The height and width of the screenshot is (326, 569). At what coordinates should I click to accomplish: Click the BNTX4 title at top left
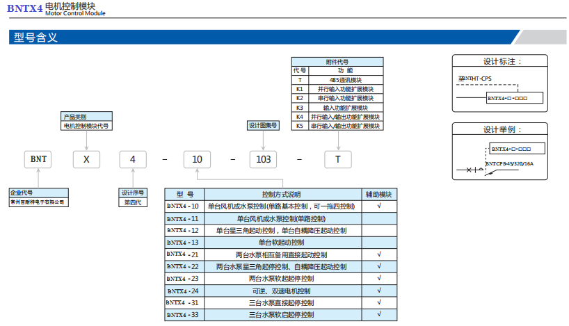click(x=25, y=8)
